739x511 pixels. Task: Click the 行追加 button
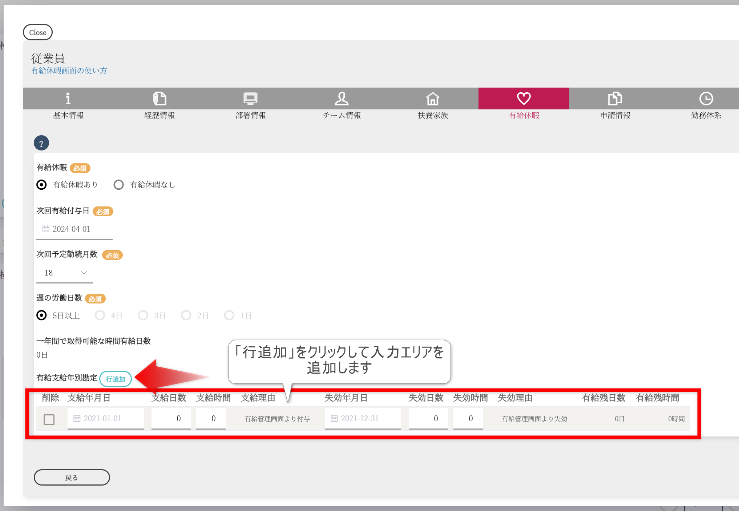[x=116, y=379]
